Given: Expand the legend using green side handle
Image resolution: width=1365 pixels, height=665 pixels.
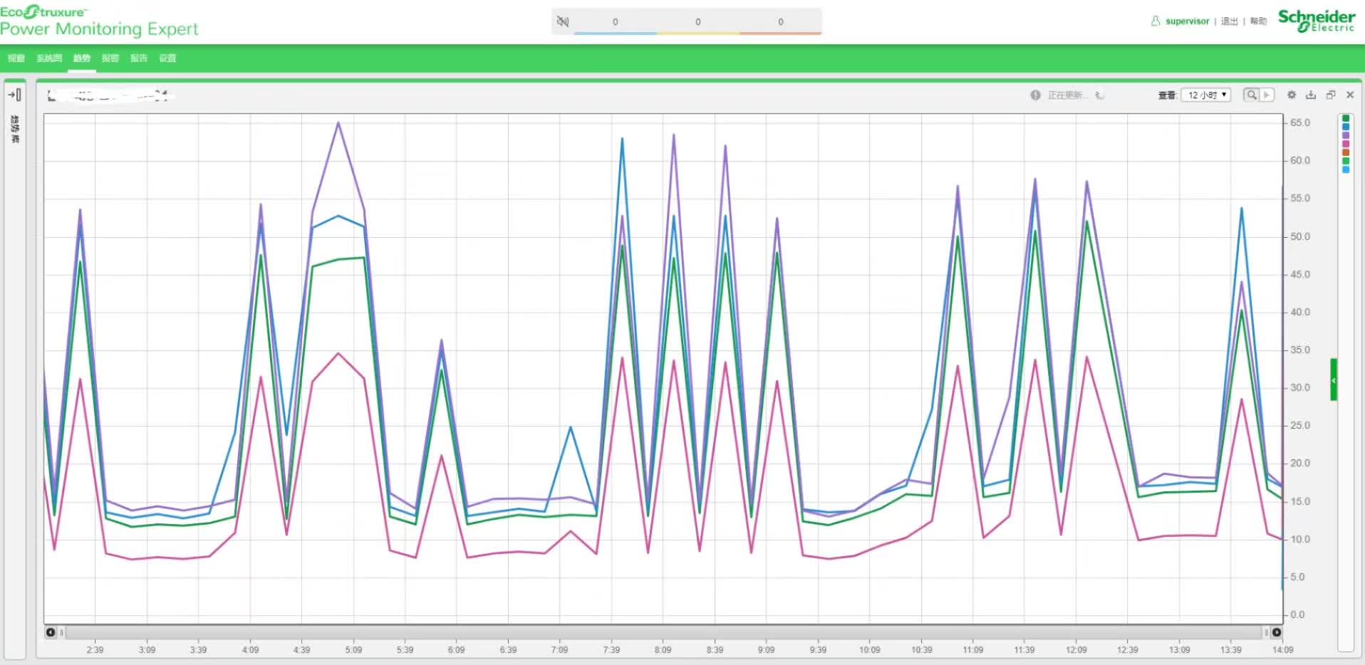Looking at the screenshot, I should pos(1334,380).
